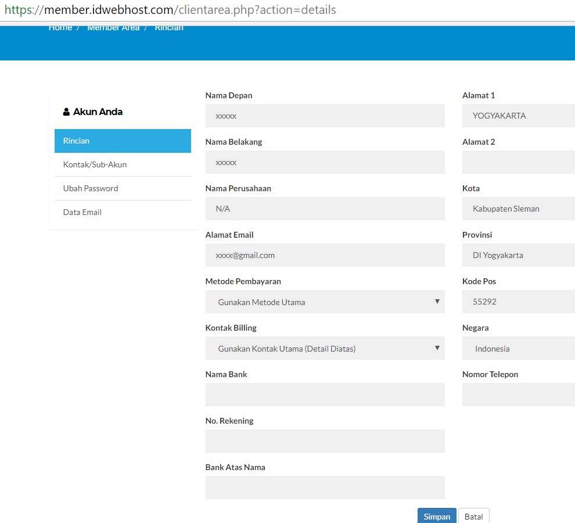
Task: Open the Rincian breadcrumb link
Action: (168, 27)
